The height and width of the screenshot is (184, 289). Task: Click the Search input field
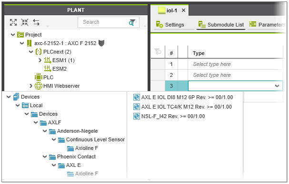coord(105,22)
